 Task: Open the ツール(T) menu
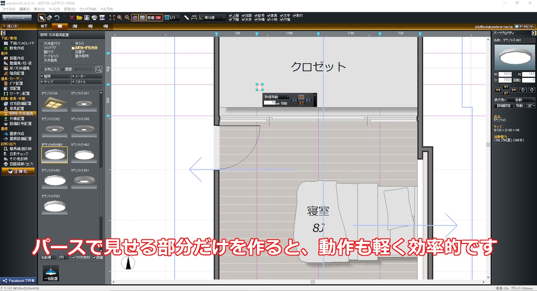[x=55, y=9]
